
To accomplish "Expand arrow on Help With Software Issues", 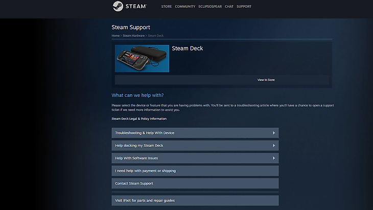I will (x=274, y=158).
